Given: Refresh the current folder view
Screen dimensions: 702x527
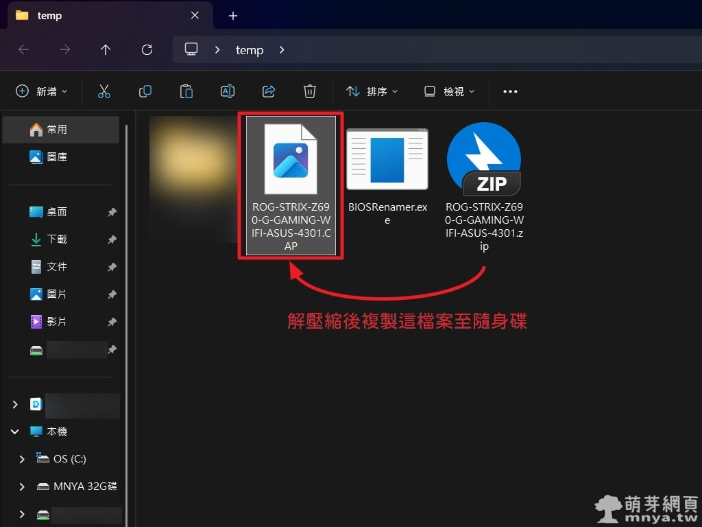Looking at the screenshot, I should click(147, 49).
